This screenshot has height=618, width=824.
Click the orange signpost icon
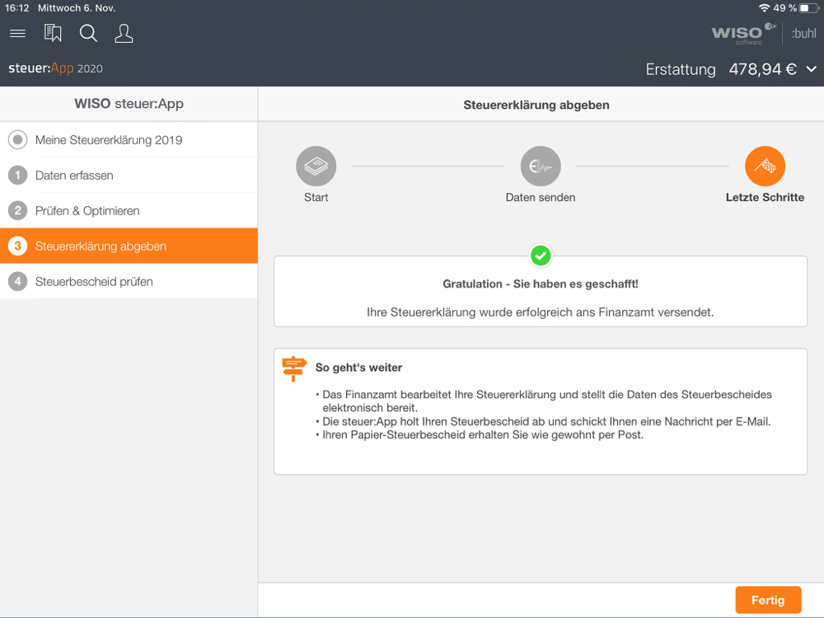294,368
